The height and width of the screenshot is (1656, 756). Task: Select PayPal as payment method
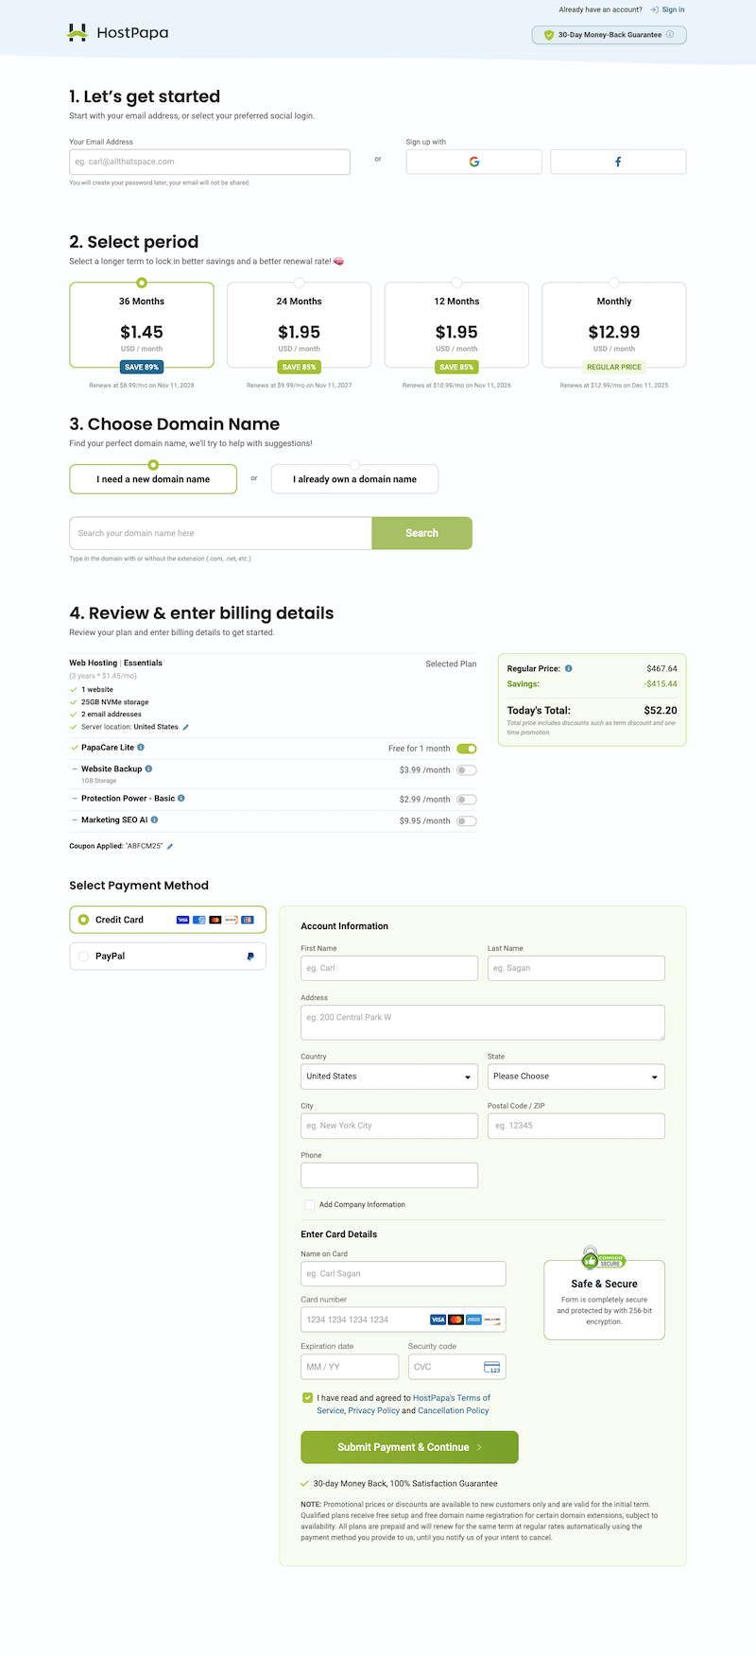point(167,957)
